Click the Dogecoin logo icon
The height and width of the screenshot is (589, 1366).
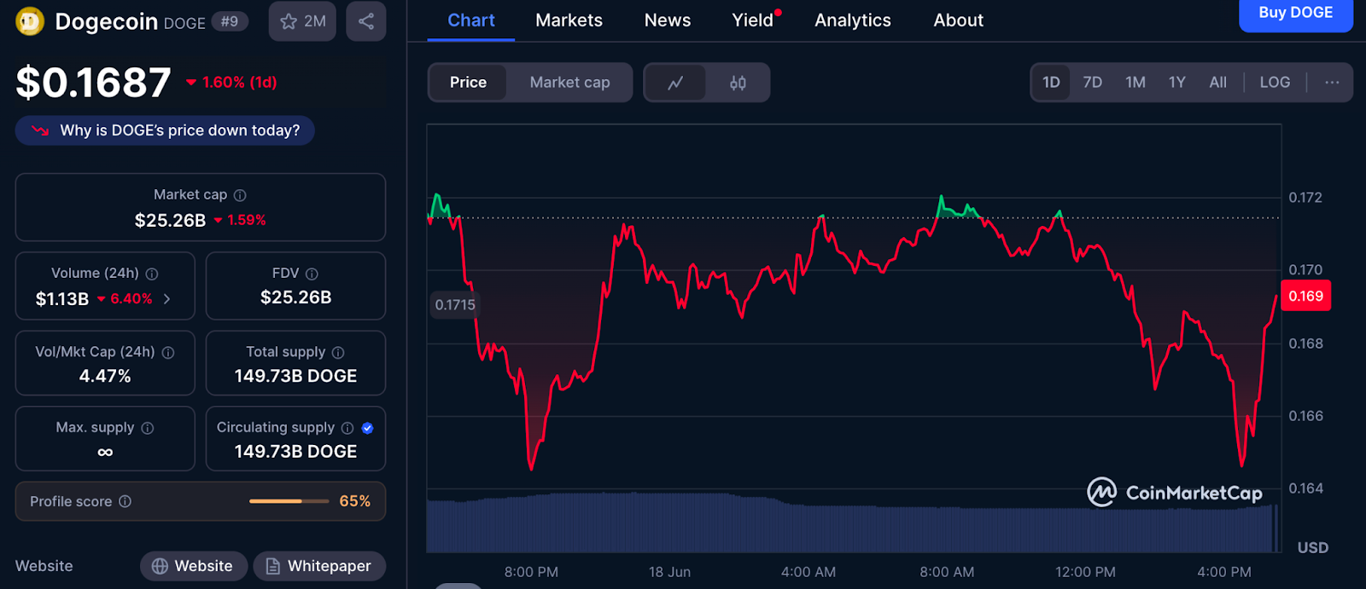(x=30, y=21)
